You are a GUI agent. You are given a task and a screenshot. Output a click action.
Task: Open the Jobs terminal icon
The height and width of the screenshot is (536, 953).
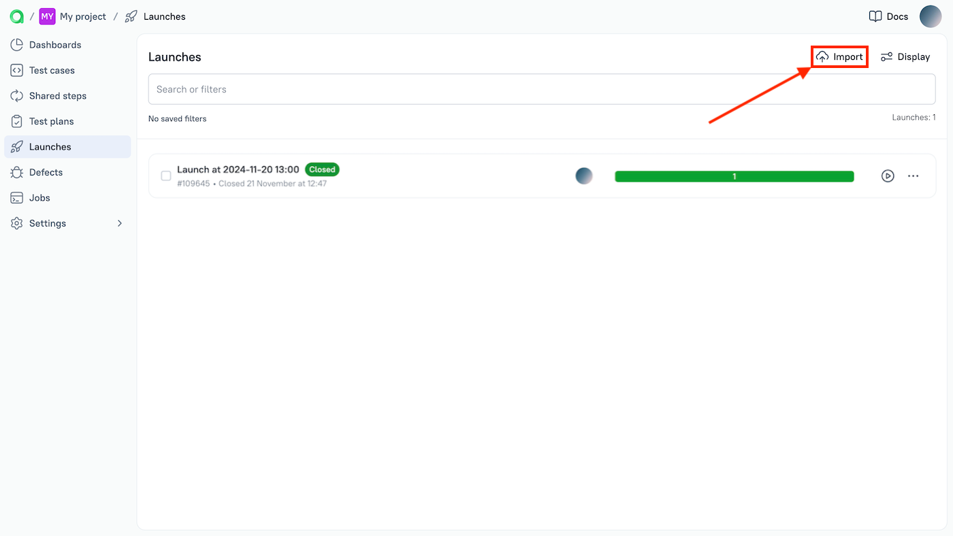point(16,197)
